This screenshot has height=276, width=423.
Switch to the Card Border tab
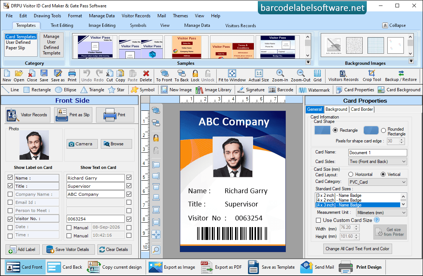pyautogui.click(x=362, y=109)
